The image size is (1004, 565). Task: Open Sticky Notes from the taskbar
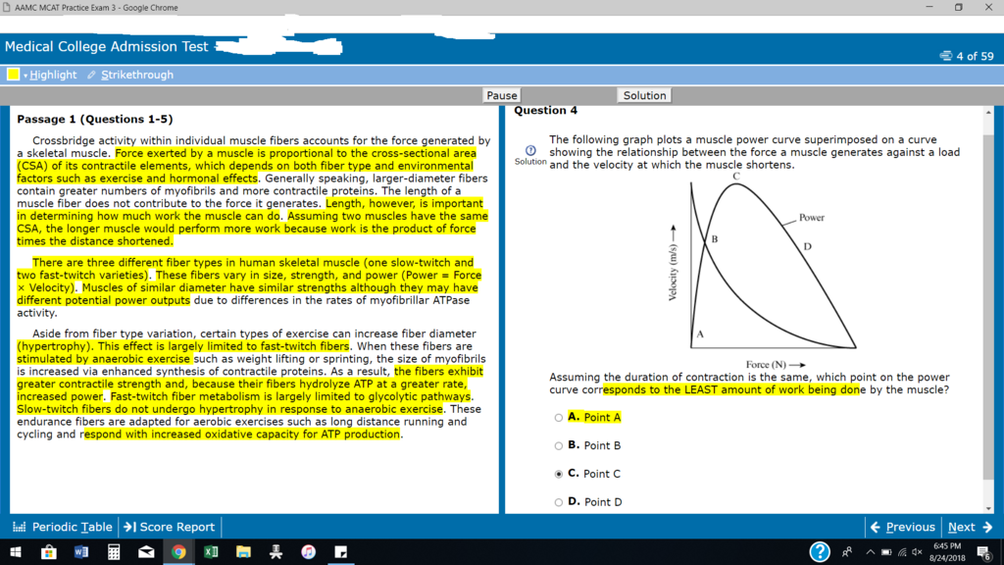340,552
